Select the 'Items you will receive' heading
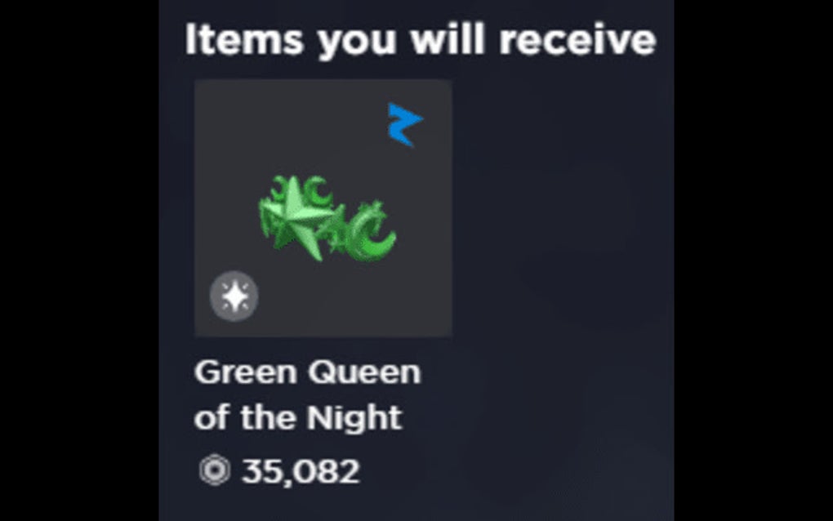The height and width of the screenshot is (521, 833). click(421, 40)
